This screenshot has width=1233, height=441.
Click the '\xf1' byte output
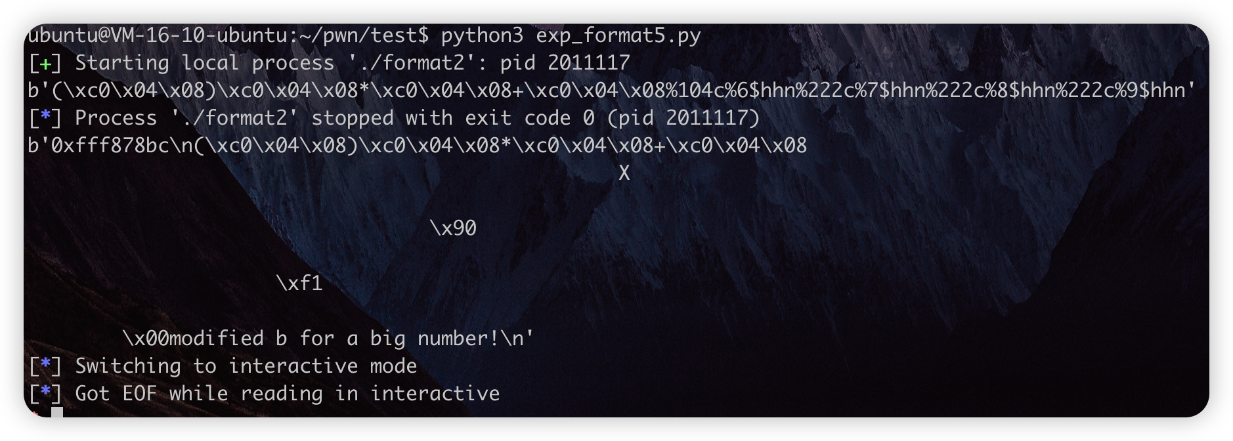click(299, 283)
